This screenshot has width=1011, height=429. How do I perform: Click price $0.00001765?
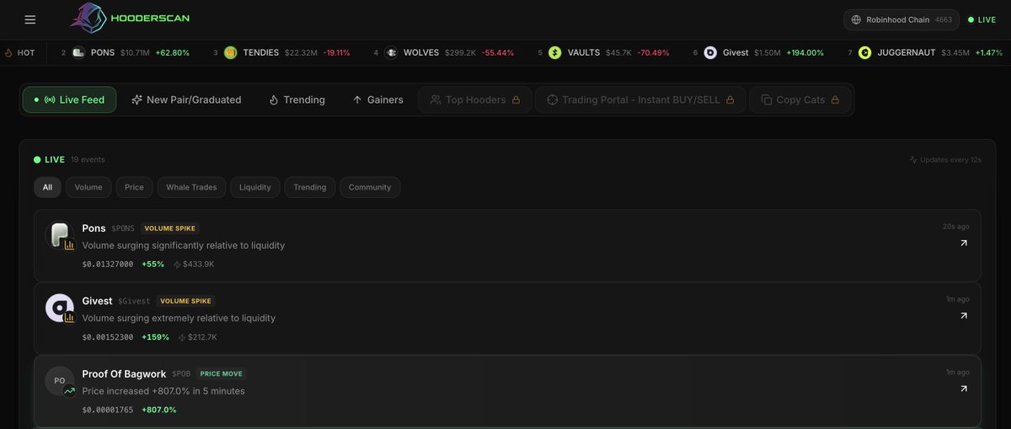(x=108, y=410)
